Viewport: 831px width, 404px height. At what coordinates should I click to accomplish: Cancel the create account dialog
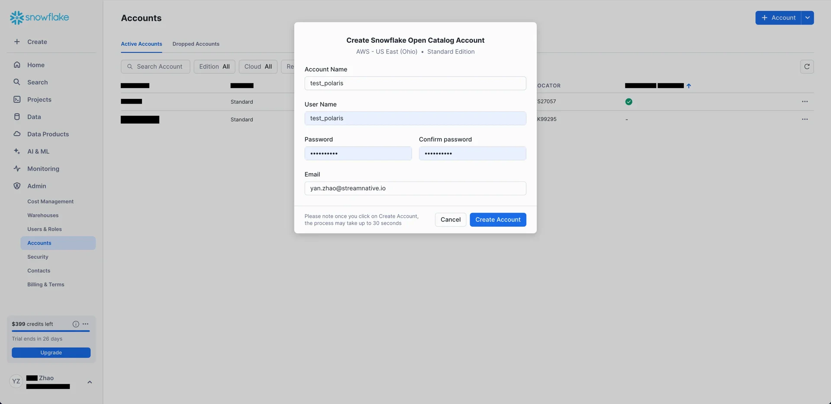coord(450,219)
